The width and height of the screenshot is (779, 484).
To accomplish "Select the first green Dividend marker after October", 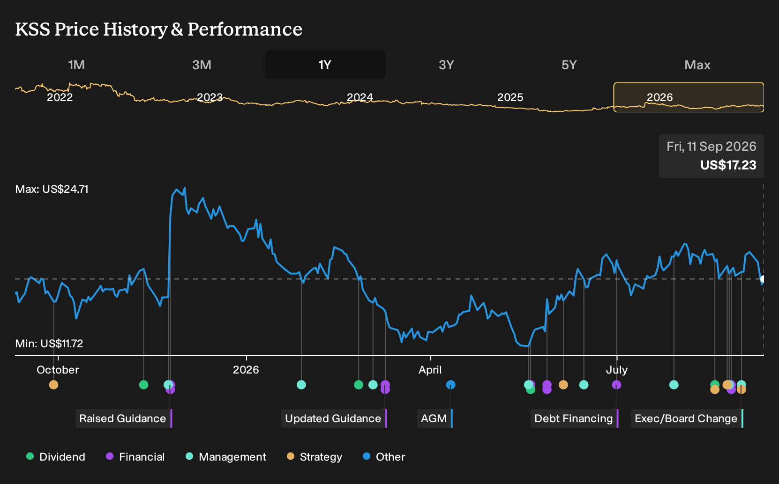I will click(x=144, y=385).
